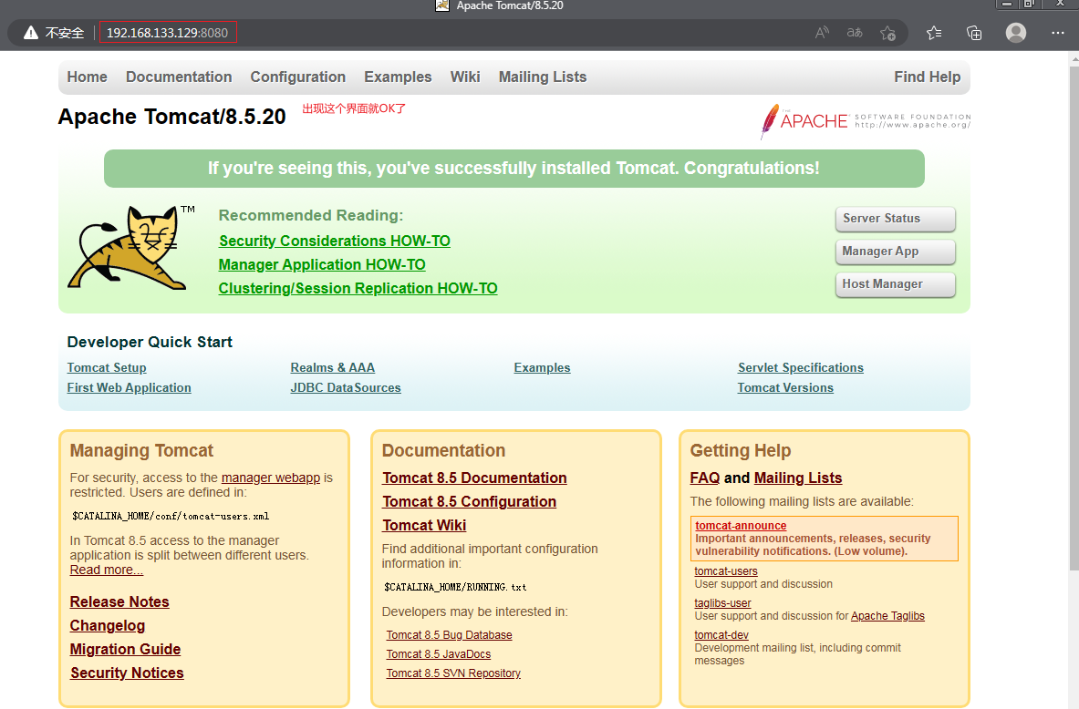Screen dimensions: 1079x709
Task: Open Tomcat 8.5 Configuration link
Action: pos(470,502)
